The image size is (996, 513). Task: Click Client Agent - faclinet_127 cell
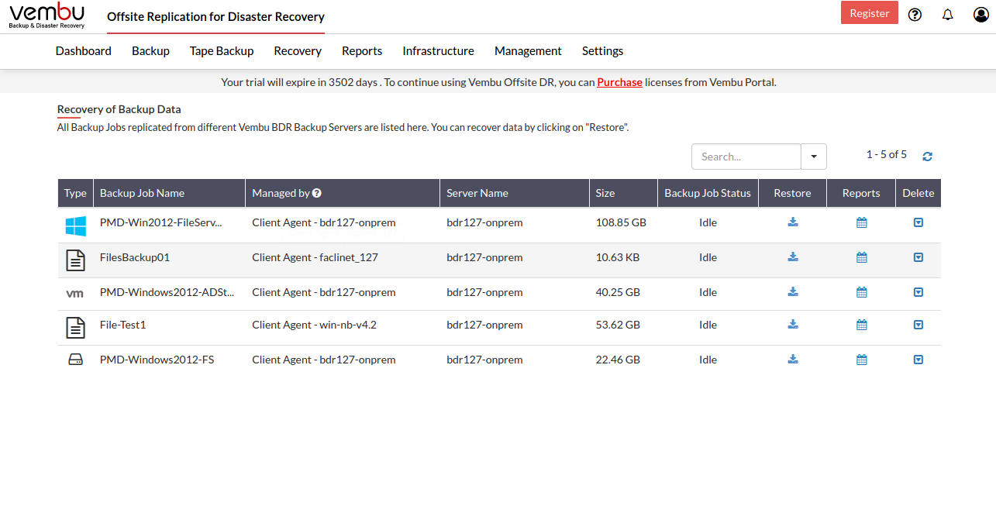315,257
